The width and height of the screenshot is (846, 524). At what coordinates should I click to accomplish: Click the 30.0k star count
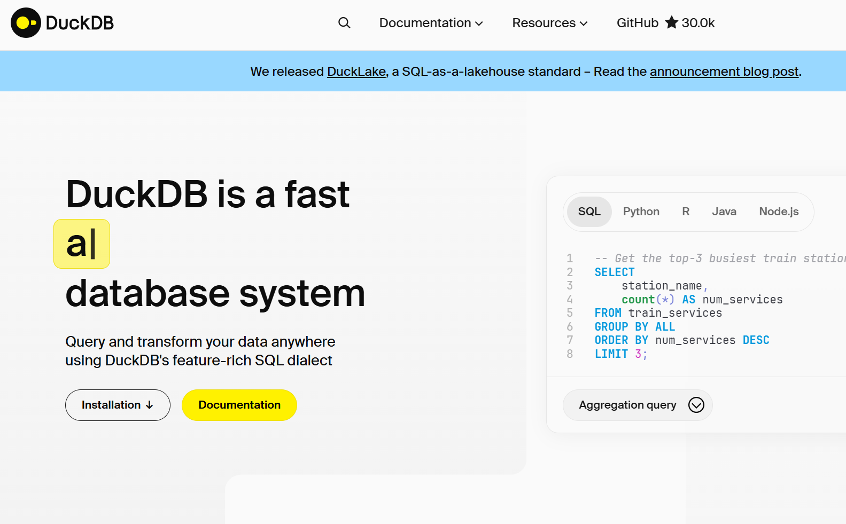click(698, 23)
